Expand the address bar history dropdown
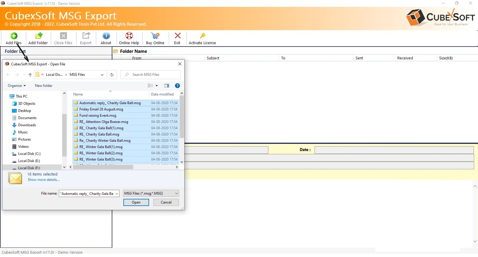Screen dimensions: 478x257 coord(102,75)
